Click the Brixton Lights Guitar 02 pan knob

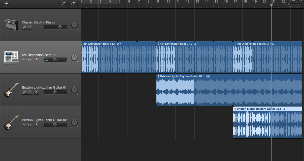pyautogui.click(x=74, y=123)
